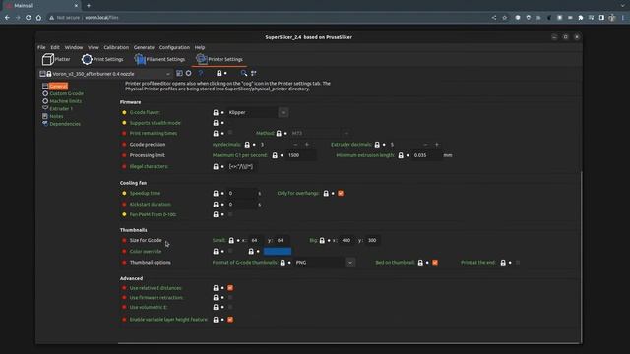Click the mode settings icon right of search
630x354 pixels.
pos(254,73)
